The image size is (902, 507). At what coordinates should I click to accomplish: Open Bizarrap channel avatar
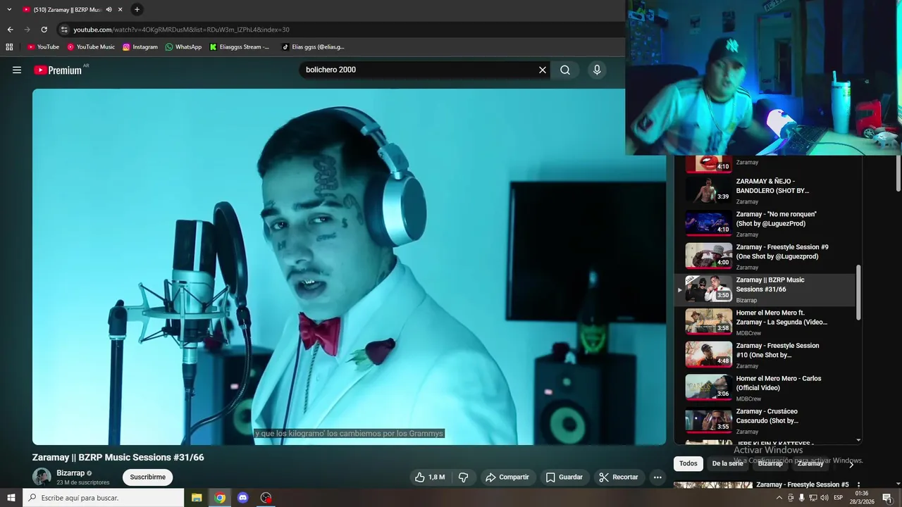click(42, 477)
